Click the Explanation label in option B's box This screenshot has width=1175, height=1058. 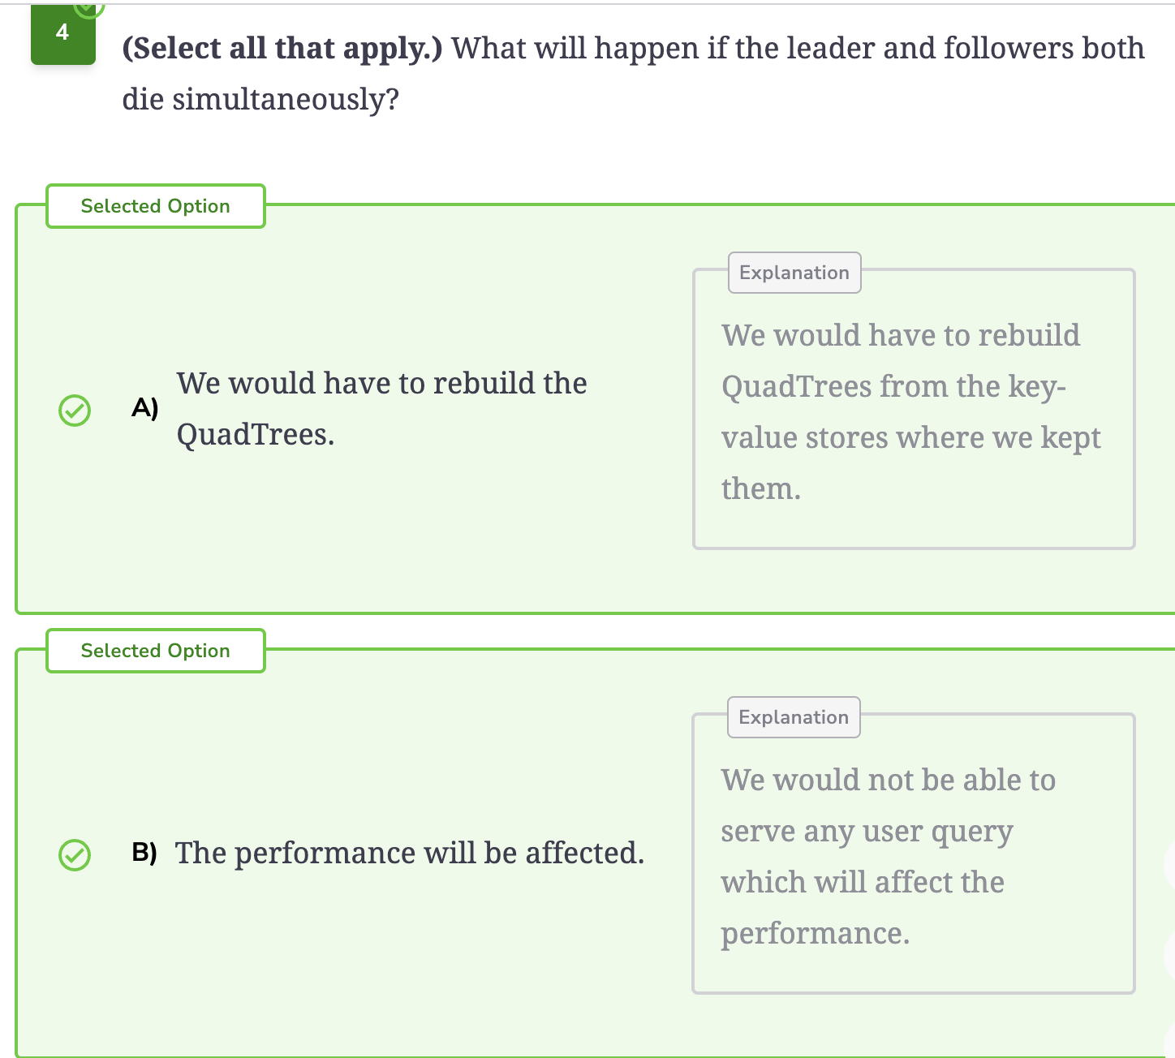click(794, 717)
